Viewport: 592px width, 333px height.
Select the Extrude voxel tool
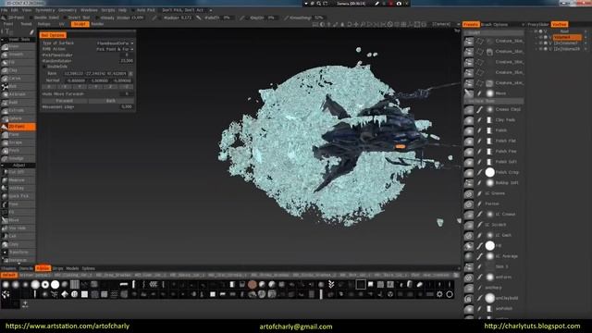(18, 110)
